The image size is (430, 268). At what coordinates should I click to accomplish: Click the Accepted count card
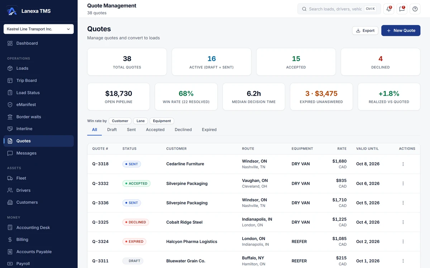(296, 62)
